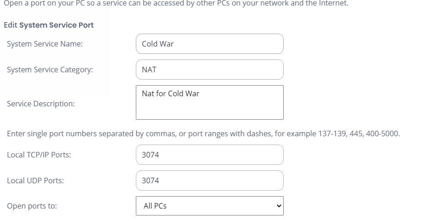Click the 'System Service Category:' label
The width and height of the screenshot is (426, 221).
pos(50,70)
